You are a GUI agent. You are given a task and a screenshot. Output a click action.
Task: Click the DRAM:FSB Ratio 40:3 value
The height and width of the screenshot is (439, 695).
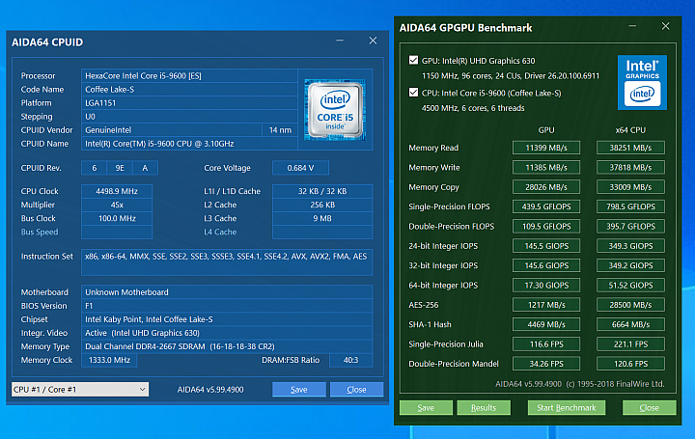click(351, 360)
